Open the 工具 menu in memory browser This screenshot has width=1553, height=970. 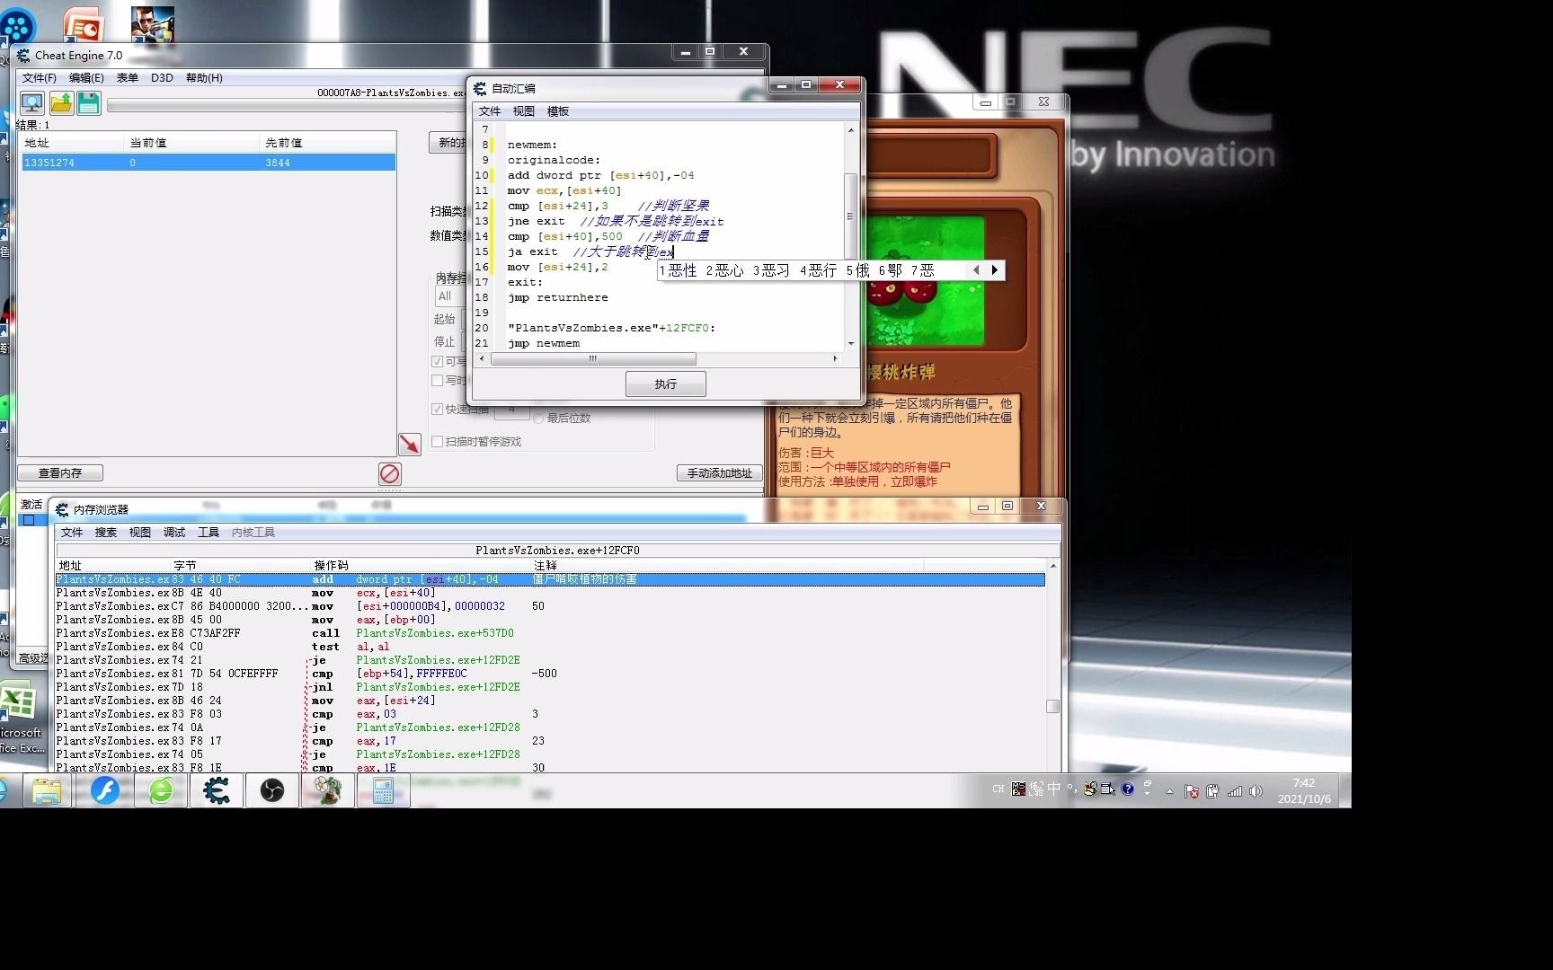209,533
